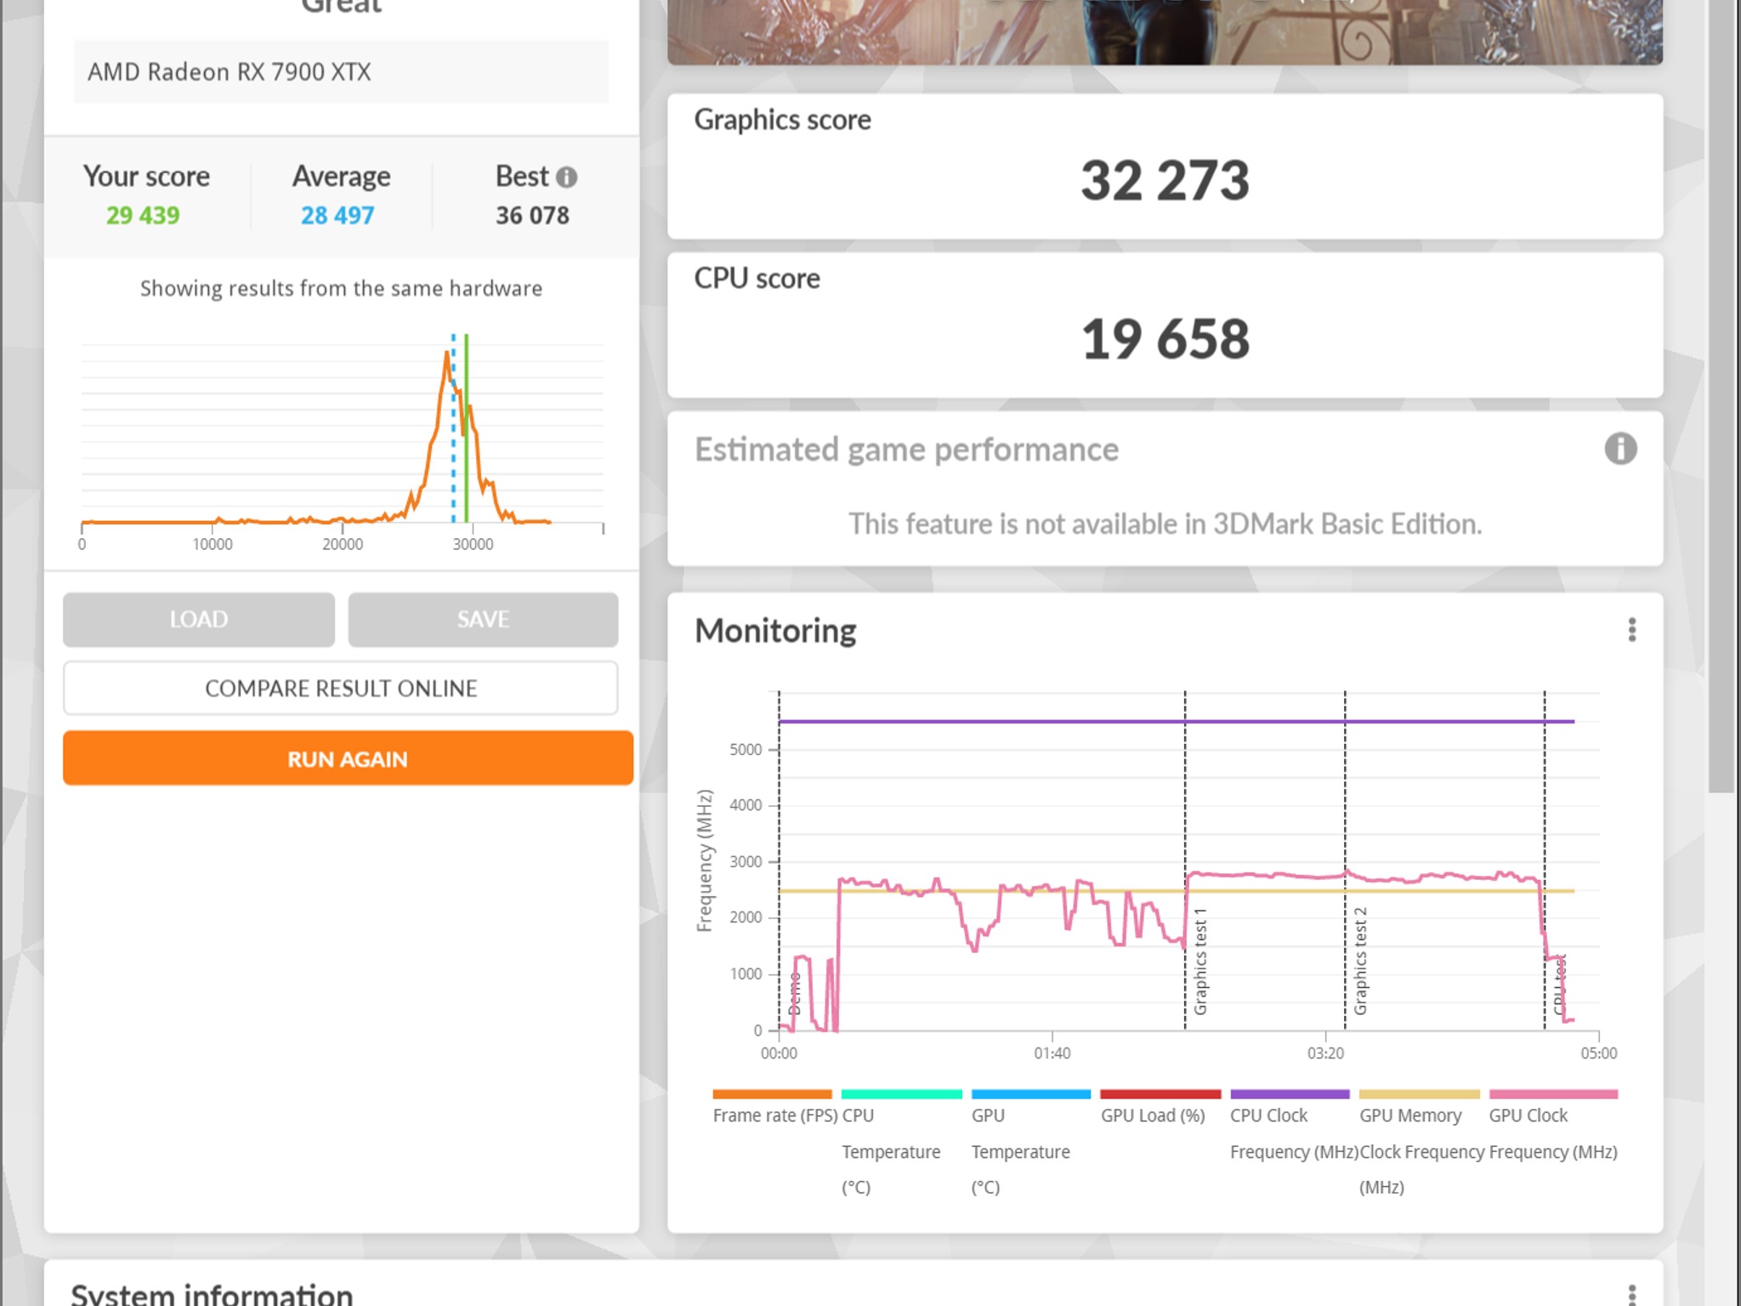Toggle GPU Memory Clock Frequency legend
This screenshot has height=1306, width=1741.
pos(1420,1094)
